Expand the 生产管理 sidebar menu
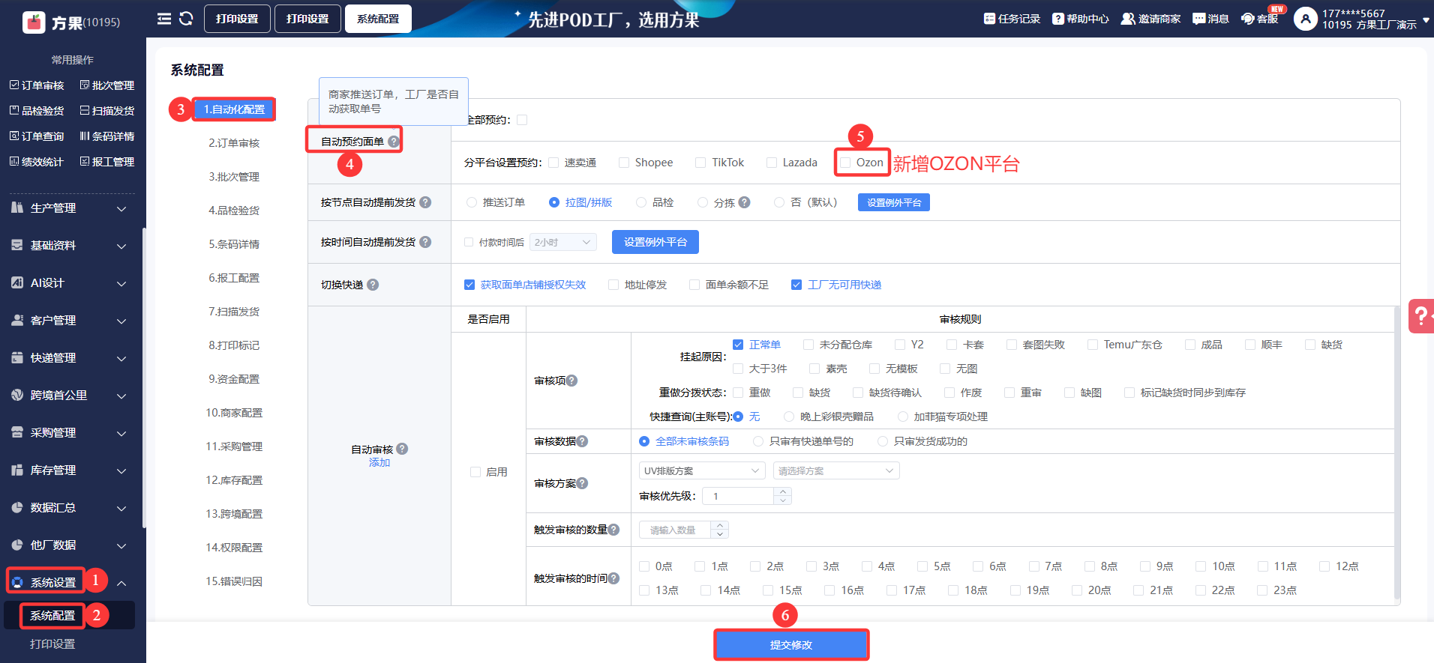The height and width of the screenshot is (663, 1434). [69, 208]
